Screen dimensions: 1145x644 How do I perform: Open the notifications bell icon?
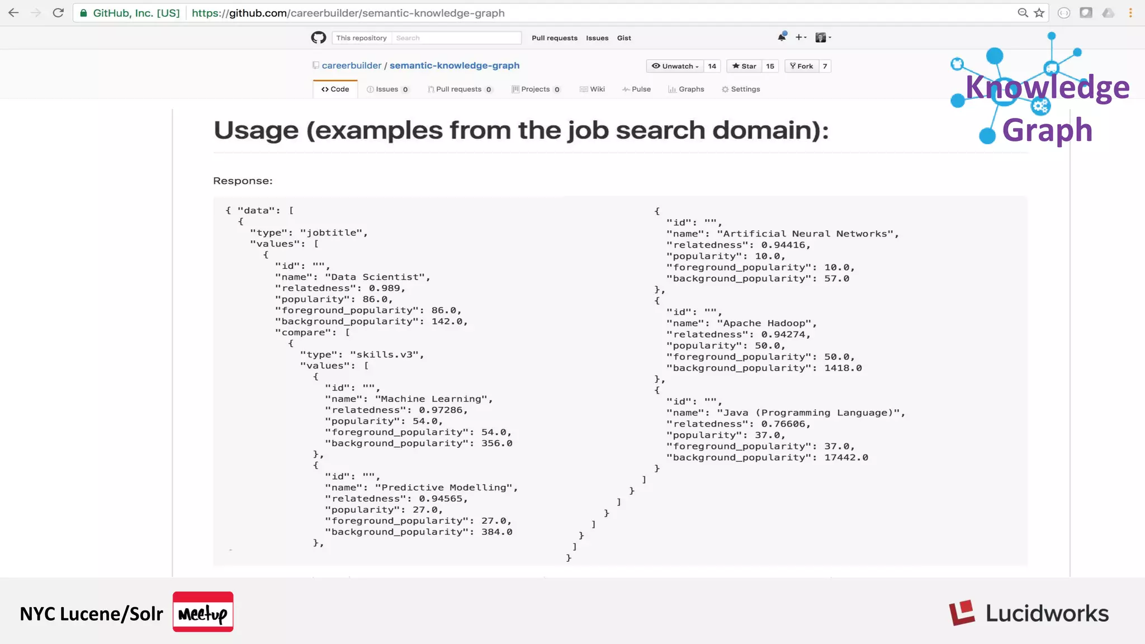point(782,37)
